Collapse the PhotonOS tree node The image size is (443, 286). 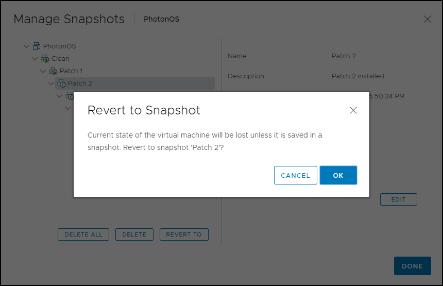[27, 46]
